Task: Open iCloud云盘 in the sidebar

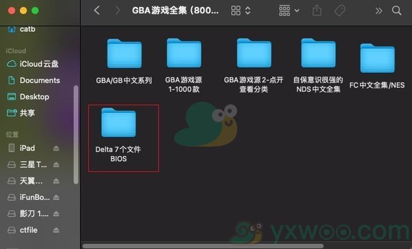Action: 33,64
